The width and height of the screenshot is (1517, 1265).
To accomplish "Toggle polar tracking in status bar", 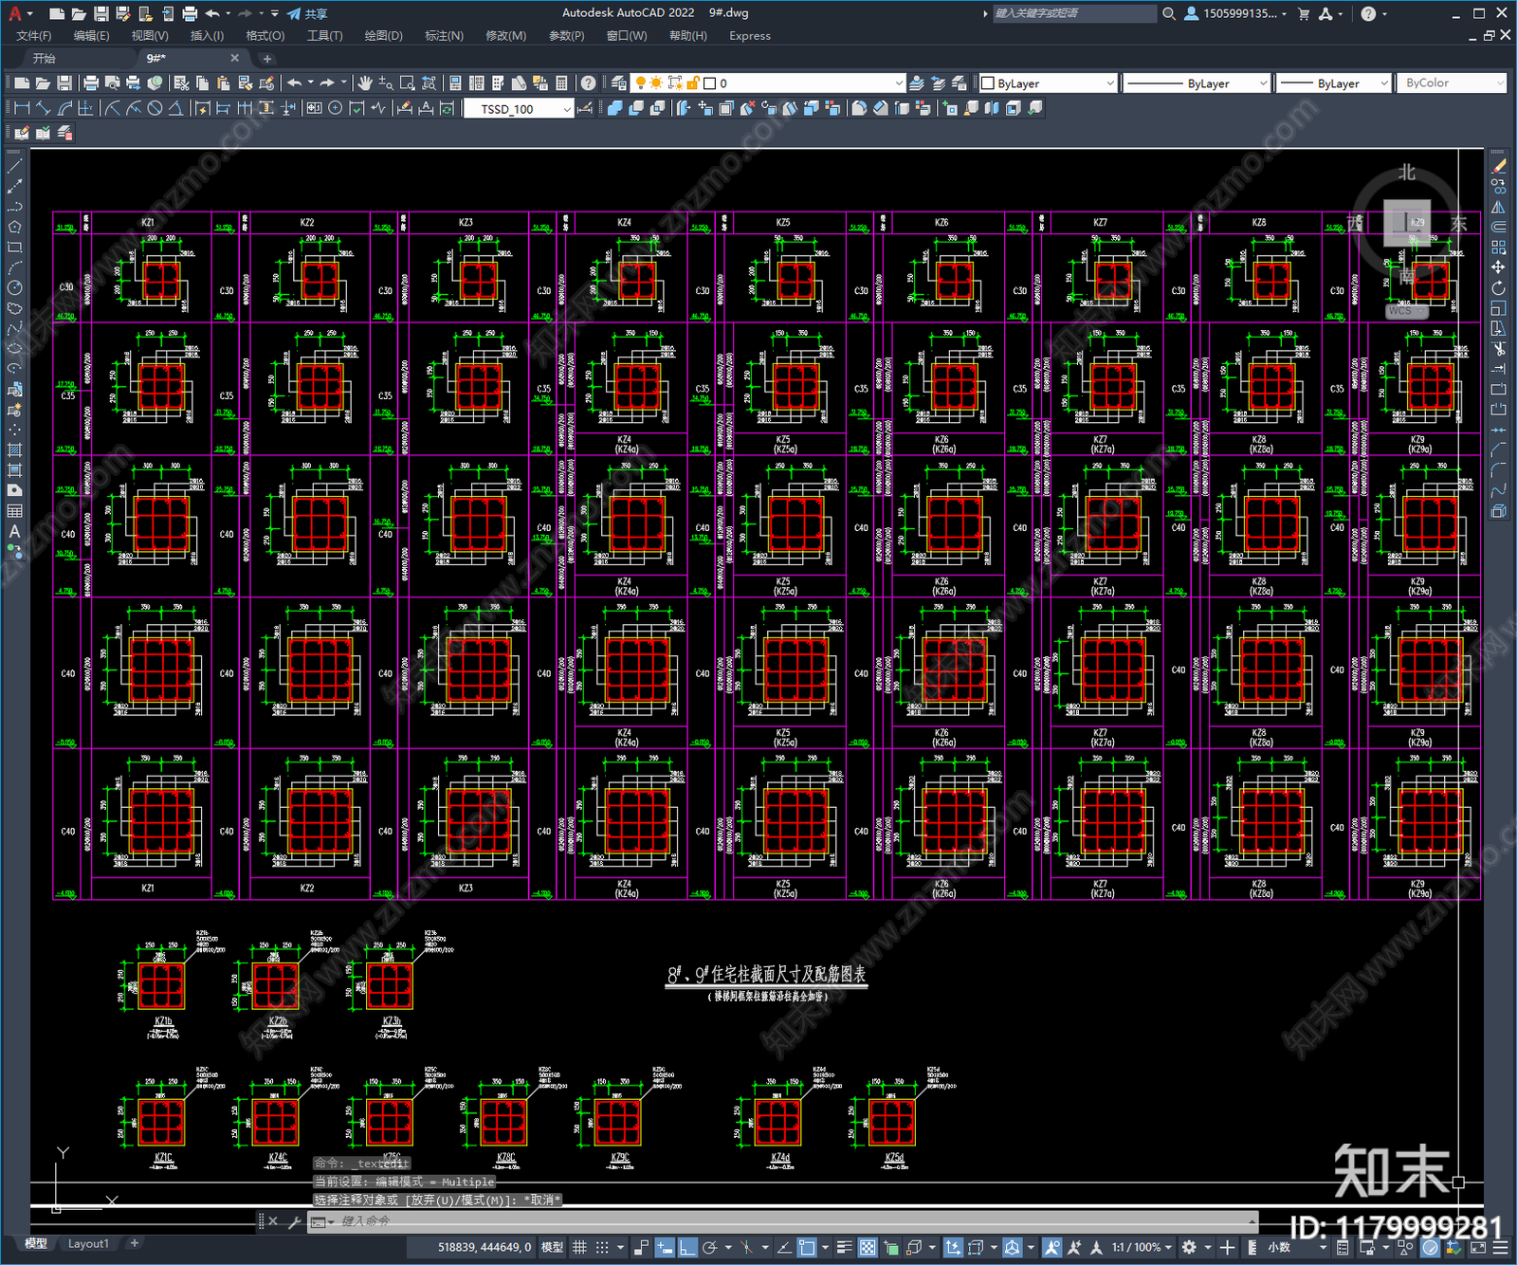I will pyautogui.click(x=710, y=1247).
